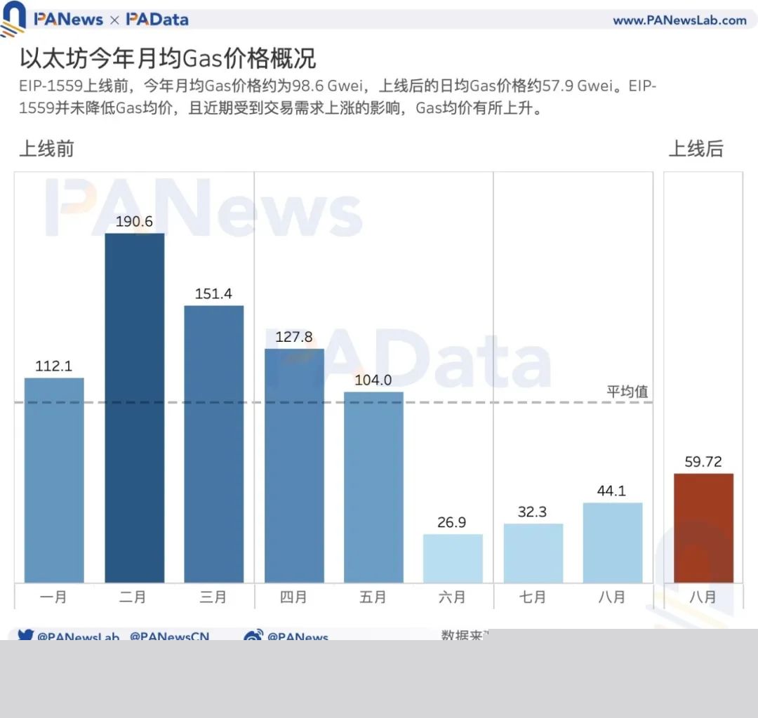Click the '四月' axis label

[x=293, y=597]
